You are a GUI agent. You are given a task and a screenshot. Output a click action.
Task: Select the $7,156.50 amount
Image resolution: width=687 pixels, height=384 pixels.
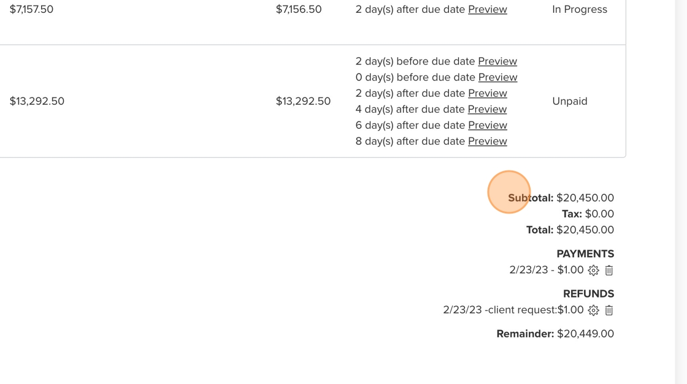299,9
